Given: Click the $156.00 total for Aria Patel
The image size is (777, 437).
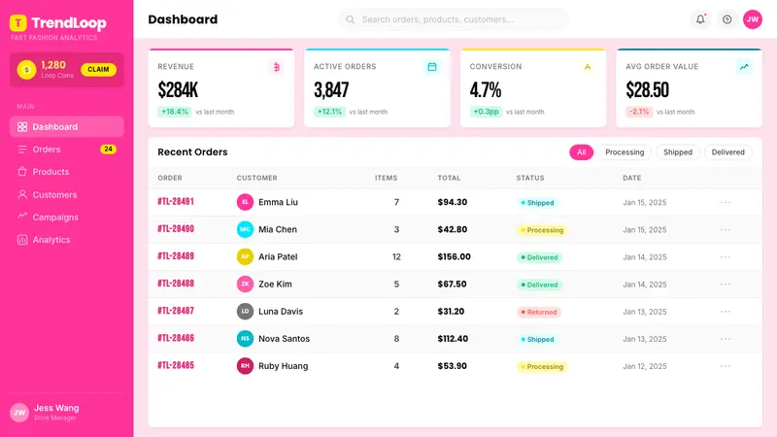Looking at the screenshot, I should pos(454,256).
